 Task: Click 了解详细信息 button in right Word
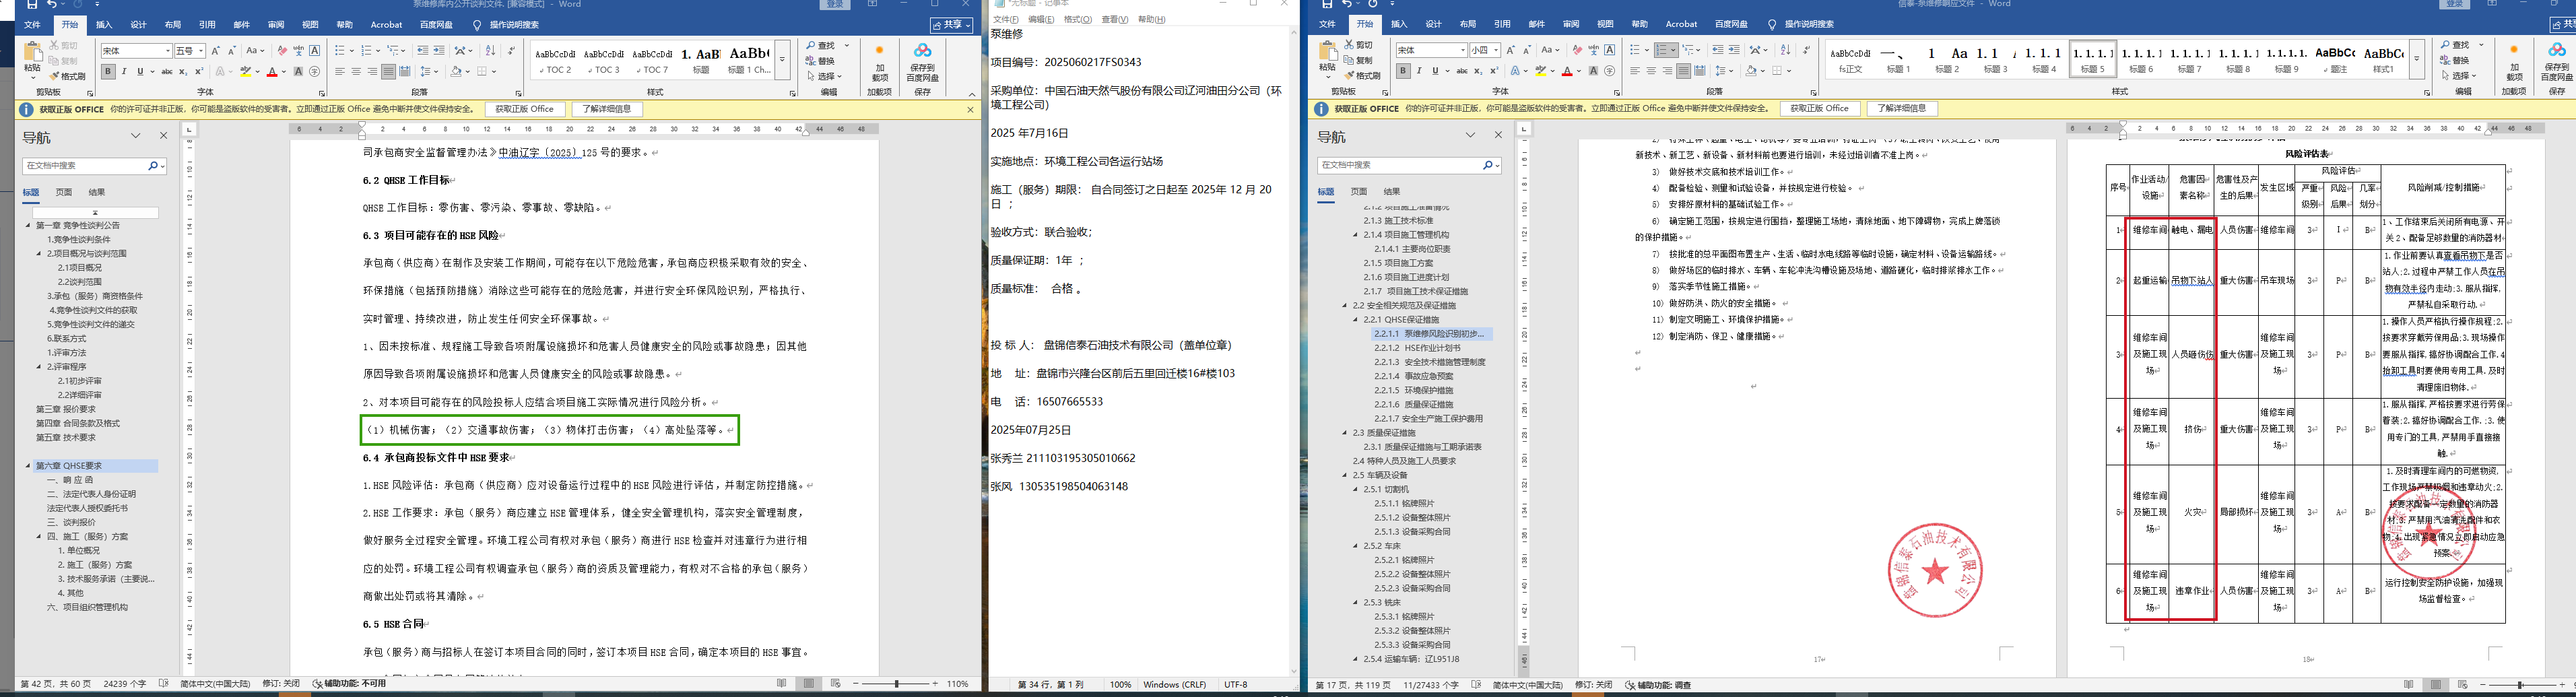[x=1901, y=108]
